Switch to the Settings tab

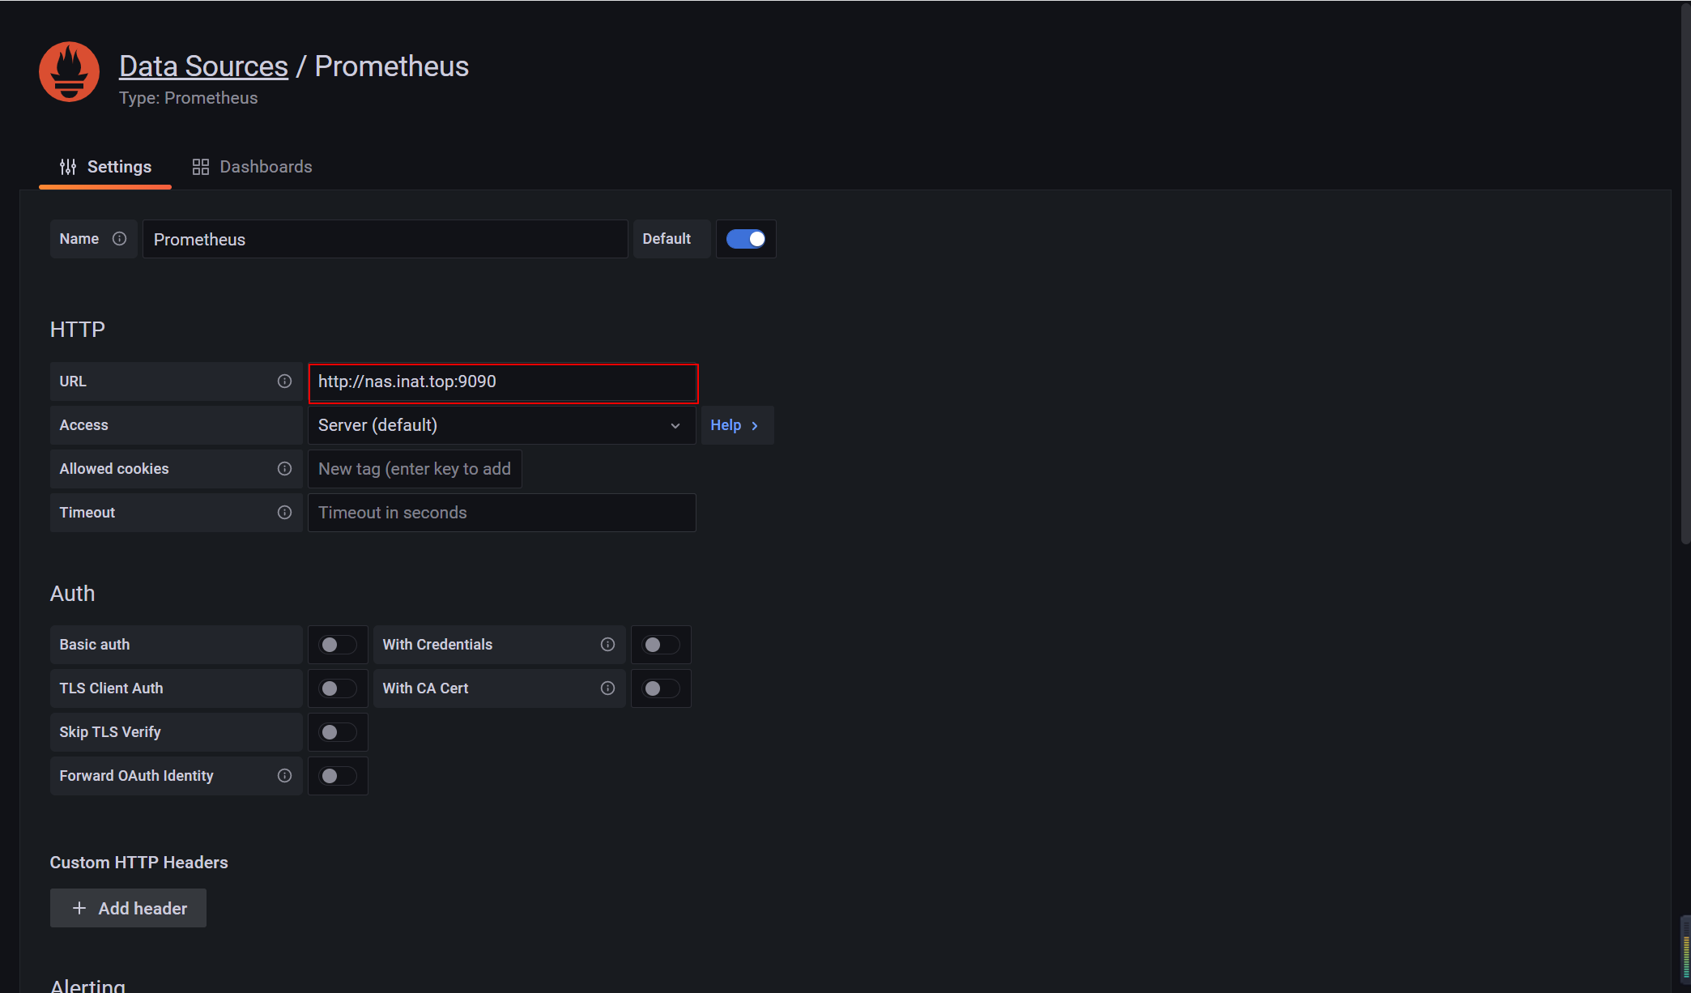pos(105,167)
